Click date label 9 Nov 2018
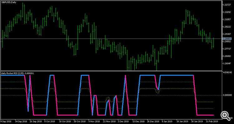Viewport: 234px width, 124px height. click(94, 122)
